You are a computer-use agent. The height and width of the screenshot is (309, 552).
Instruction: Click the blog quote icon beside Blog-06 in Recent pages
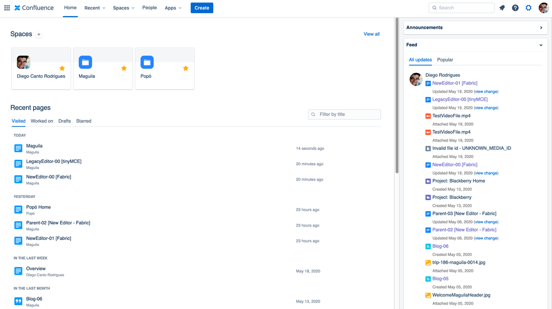18,301
